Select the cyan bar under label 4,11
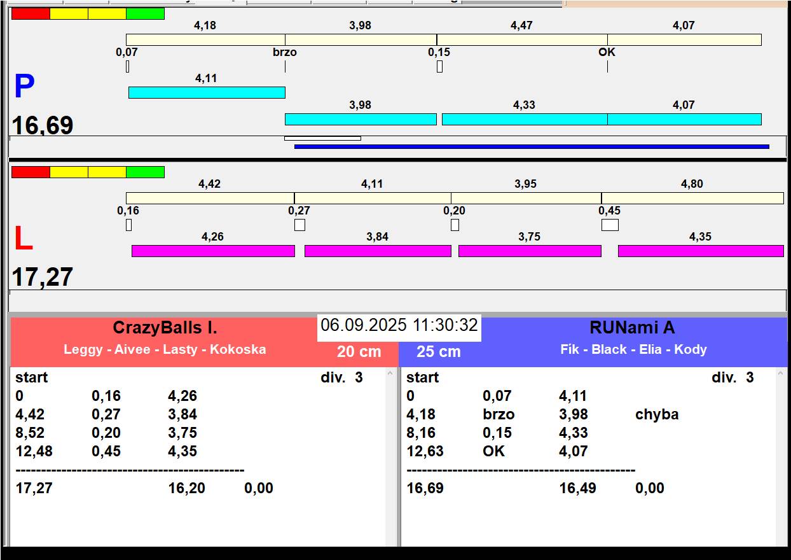 point(207,92)
